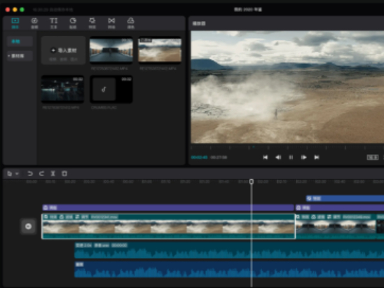
Task: Open the Effects tab
Action: click(x=92, y=23)
